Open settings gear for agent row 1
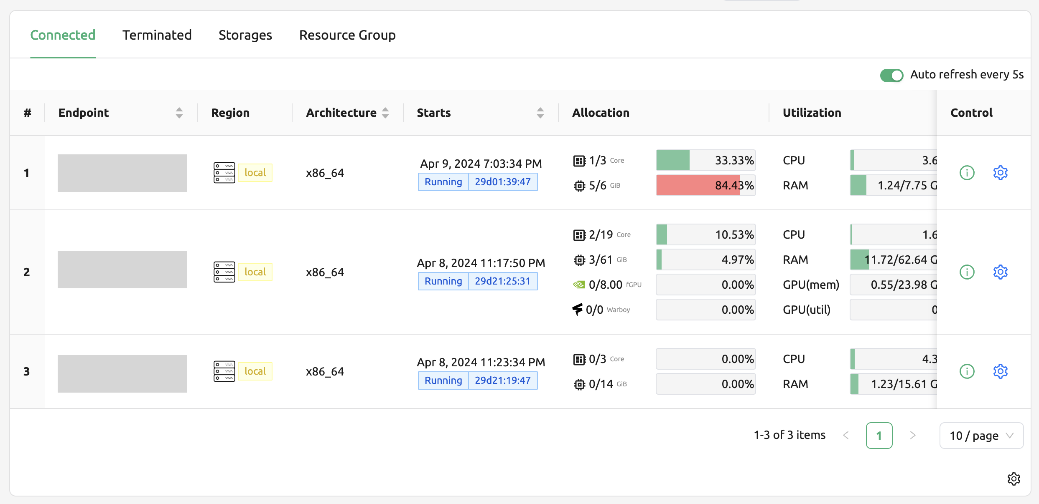1039x504 pixels. 1000,172
